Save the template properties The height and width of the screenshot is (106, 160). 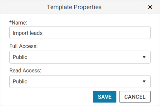104,97
